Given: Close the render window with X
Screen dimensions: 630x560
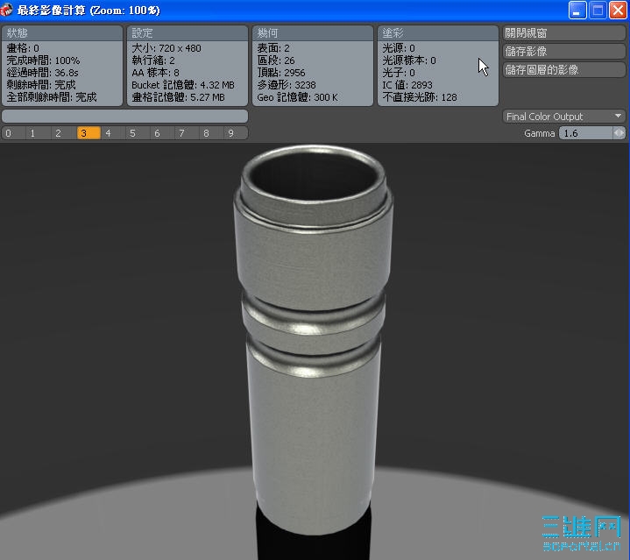Looking at the screenshot, I should (618, 10).
